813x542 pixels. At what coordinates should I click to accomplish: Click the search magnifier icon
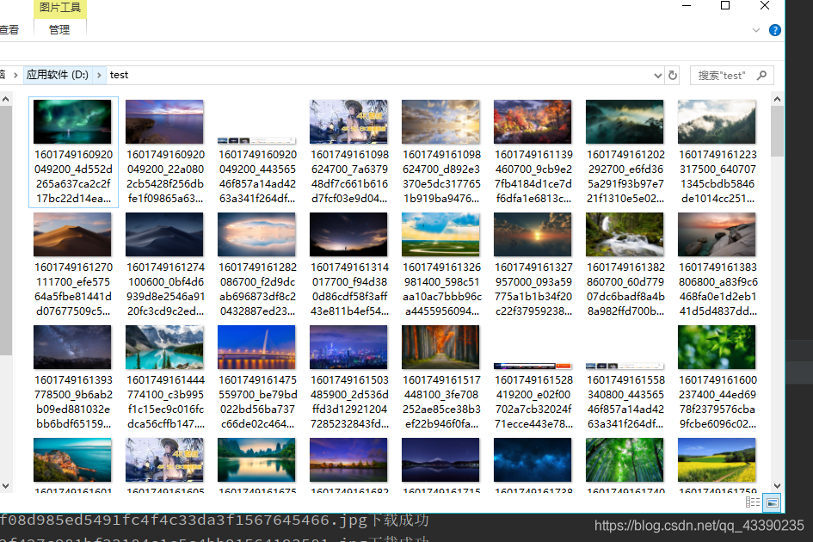761,75
